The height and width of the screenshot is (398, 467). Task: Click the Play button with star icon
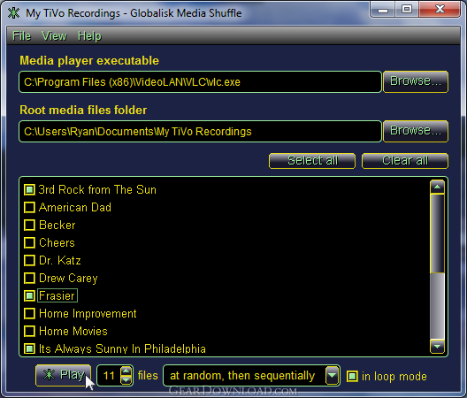63,375
